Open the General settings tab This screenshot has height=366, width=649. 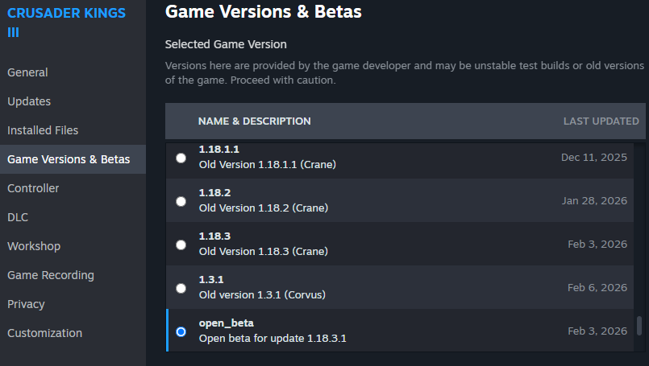pyautogui.click(x=27, y=72)
